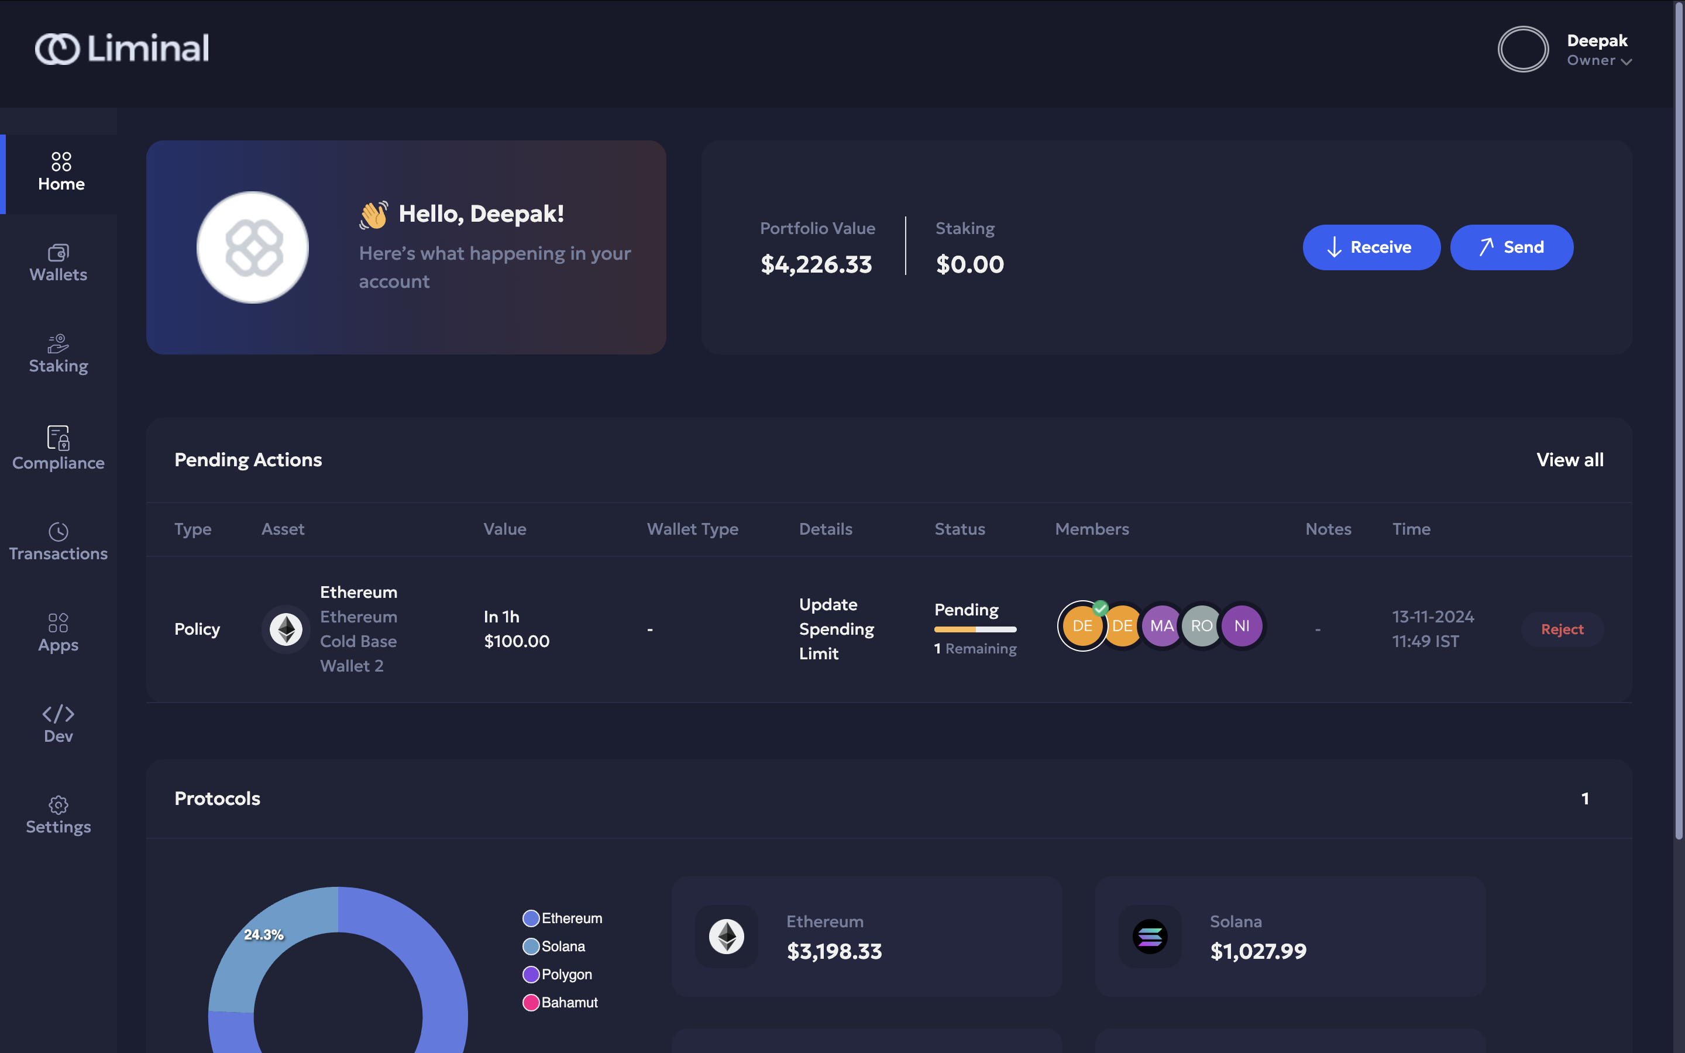1685x1053 pixels.
Task: Open the Apps grid icon
Action: click(59, 622)
